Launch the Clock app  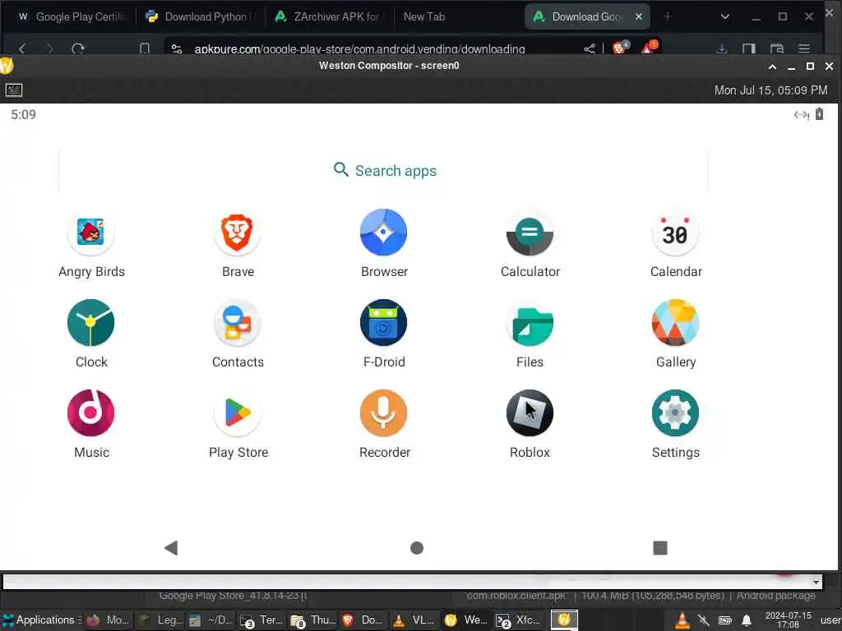(x=90, y=323)
